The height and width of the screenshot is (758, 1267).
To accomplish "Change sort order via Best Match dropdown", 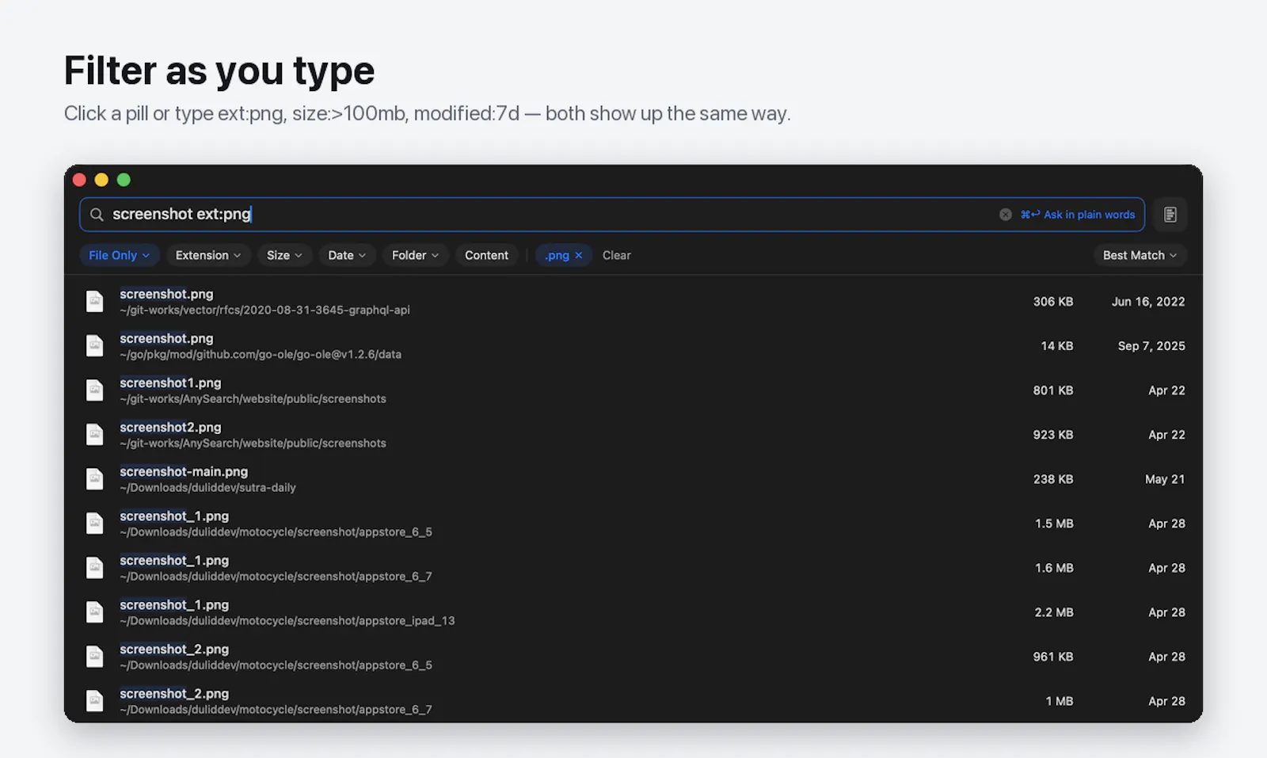I will (1140, 255).
